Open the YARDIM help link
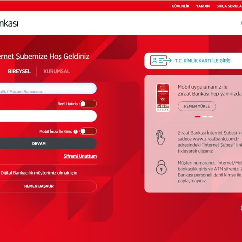 point(203,6)
